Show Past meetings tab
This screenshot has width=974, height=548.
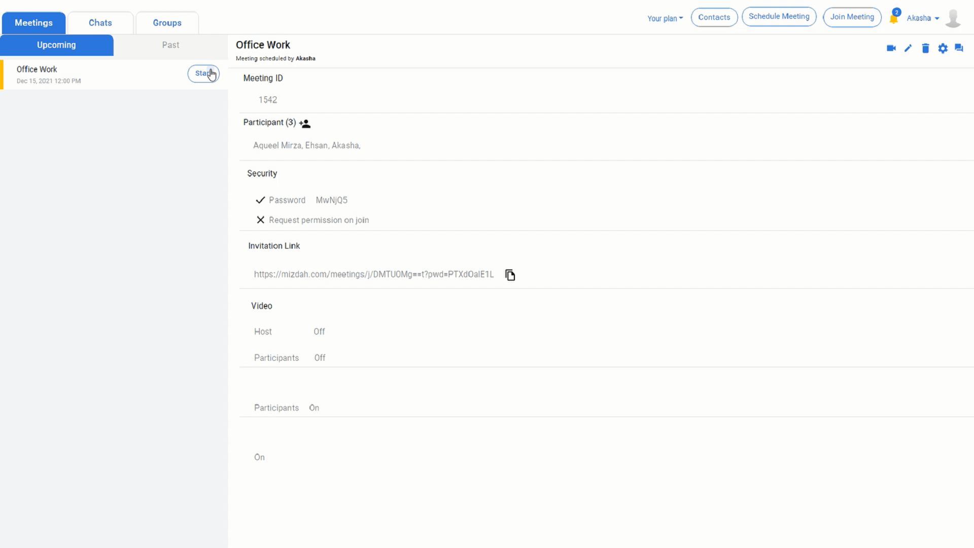[x=170, y=45]
